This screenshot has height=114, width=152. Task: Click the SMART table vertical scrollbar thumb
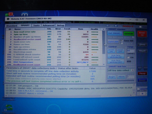click(x=104, y=42)
